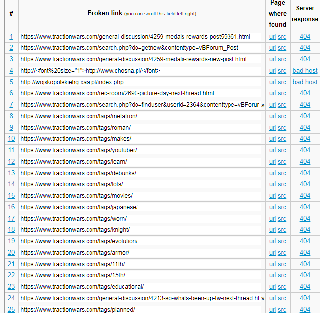Open the 404 response for tags/evolution row
Screen dimensions: 320x313
pos(305,241)
